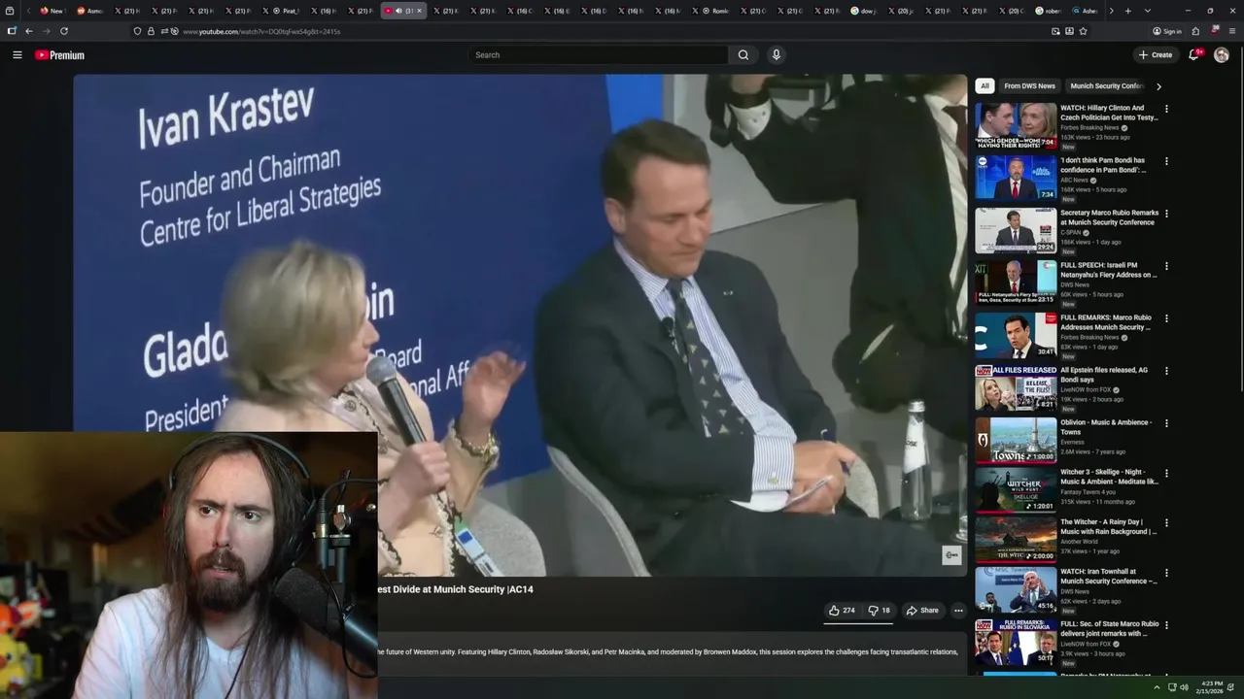Open options for Oblivion music video

coord(1166,423)
